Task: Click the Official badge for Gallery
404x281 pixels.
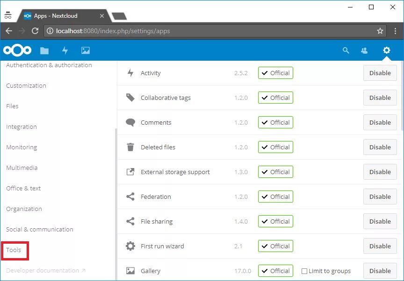Action: coord(275,271)
